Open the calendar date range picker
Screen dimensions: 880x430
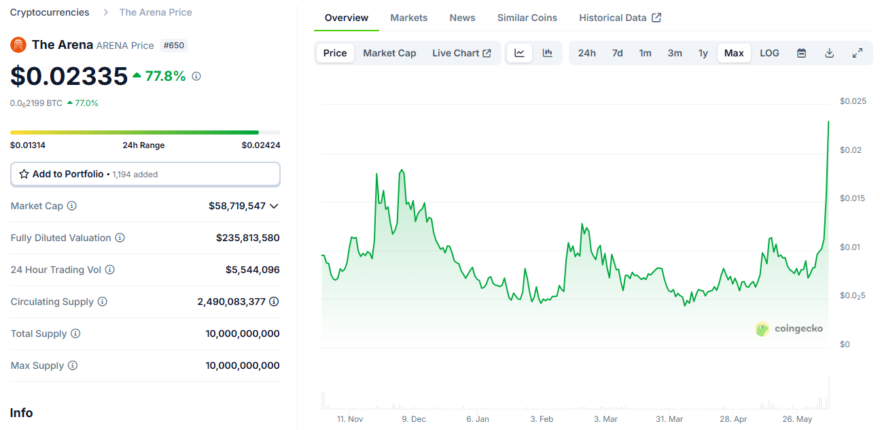pyautogui.click(x=801, y=53)
